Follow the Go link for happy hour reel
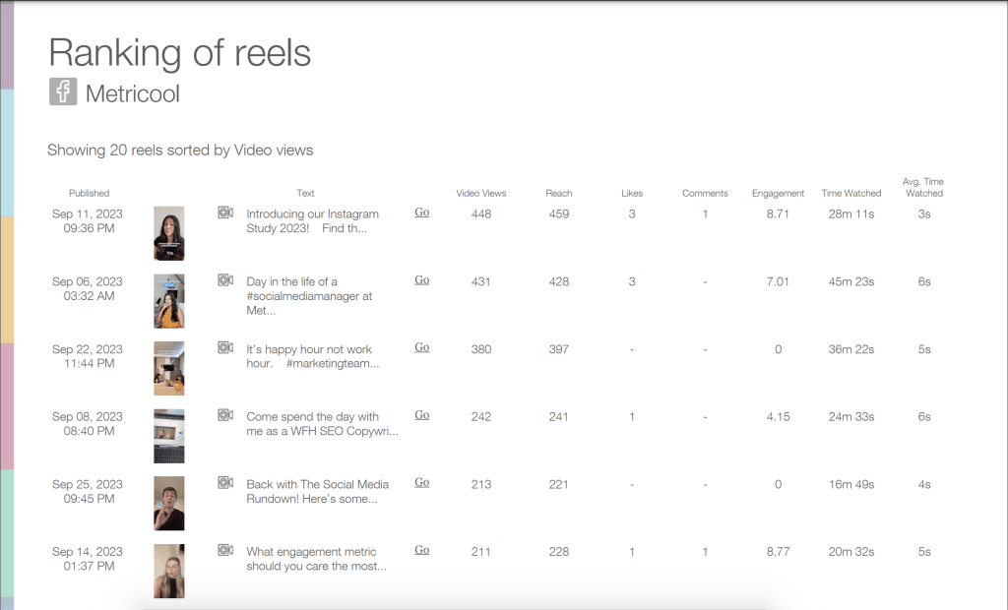 click(x=421, y=347)
